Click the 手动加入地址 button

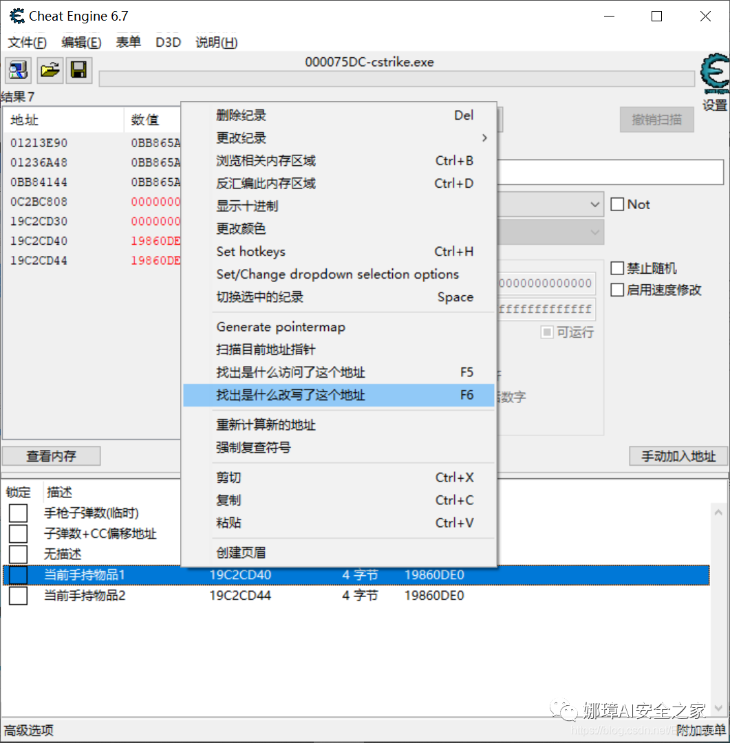678,456
